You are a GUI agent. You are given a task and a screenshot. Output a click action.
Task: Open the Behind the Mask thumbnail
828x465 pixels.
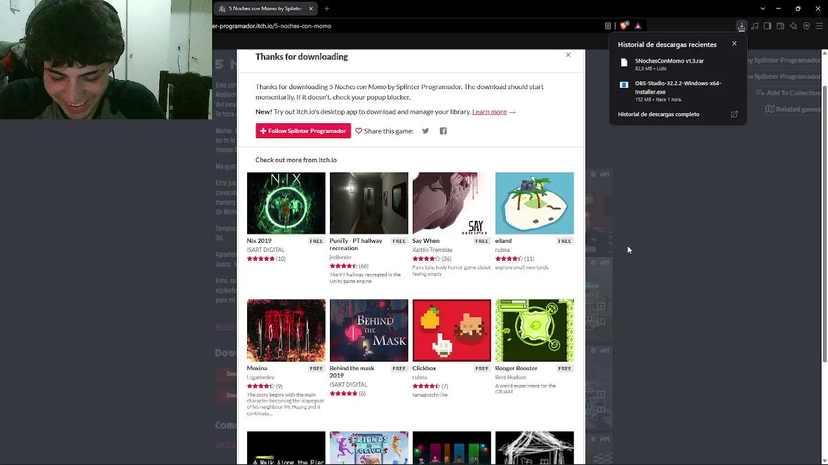369,330
